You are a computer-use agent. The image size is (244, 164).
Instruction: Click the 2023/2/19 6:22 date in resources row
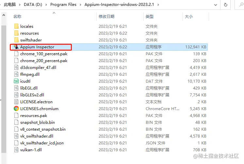[113, 33]
